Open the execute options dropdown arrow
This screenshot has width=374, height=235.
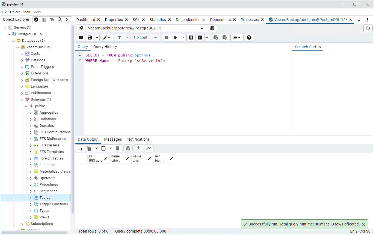(x=183, y=38)
